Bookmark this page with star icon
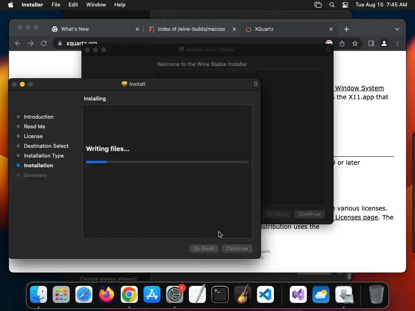This screenshot has height=311, width=415. tap(355, 43)
